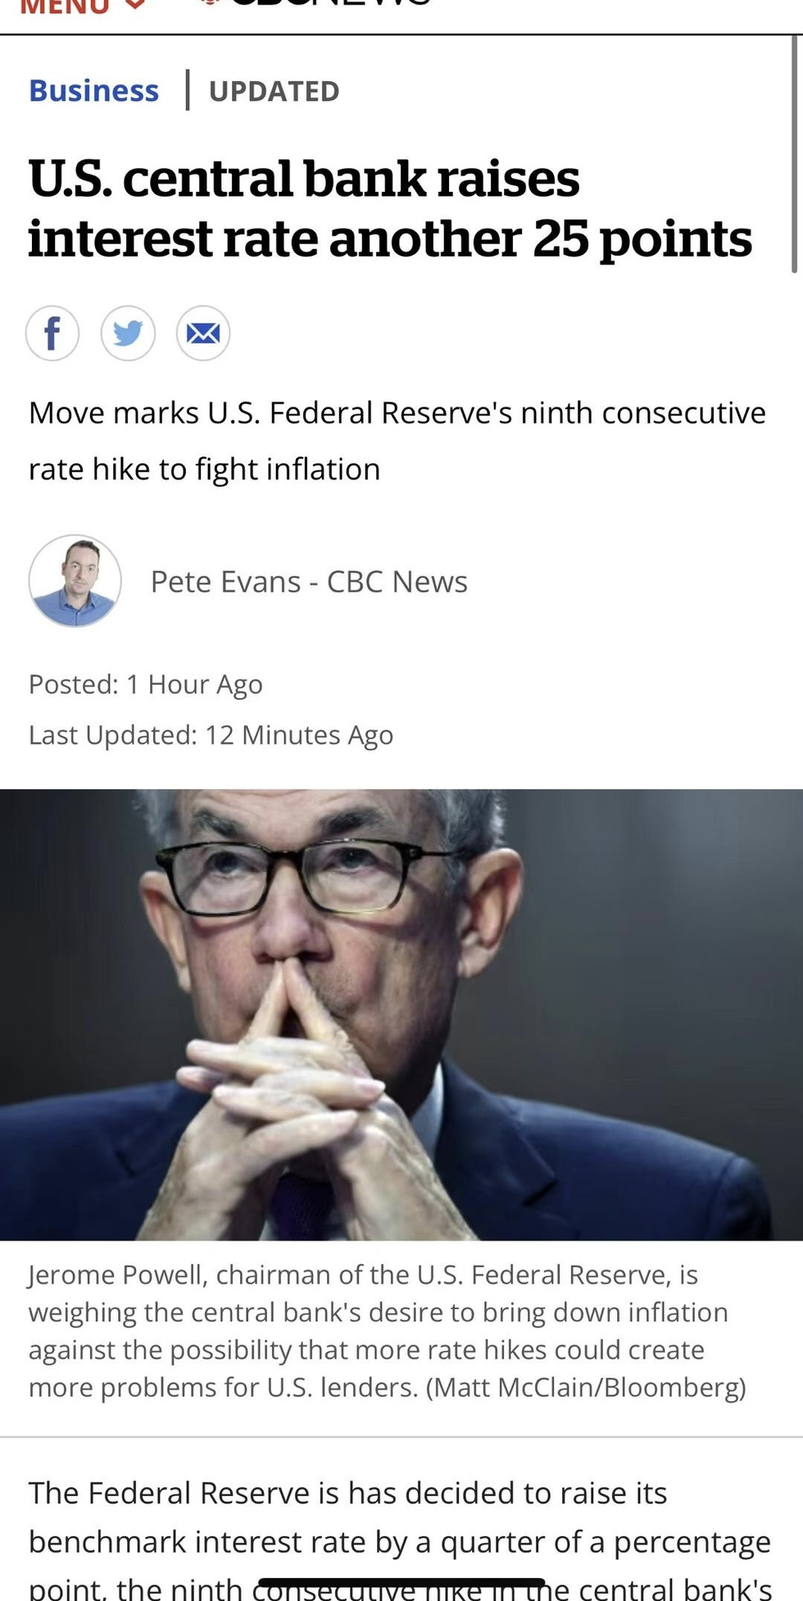The height and width of the screenshot is (1601, 803).
Task: Open Pete Evans author profile photo
Action: 75,581
